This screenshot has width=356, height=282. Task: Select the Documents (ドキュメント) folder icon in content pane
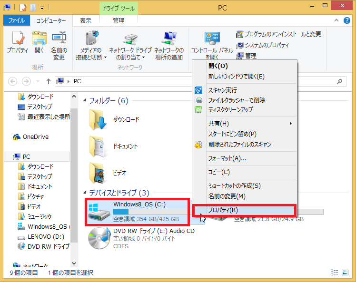(x=97, y=146)
